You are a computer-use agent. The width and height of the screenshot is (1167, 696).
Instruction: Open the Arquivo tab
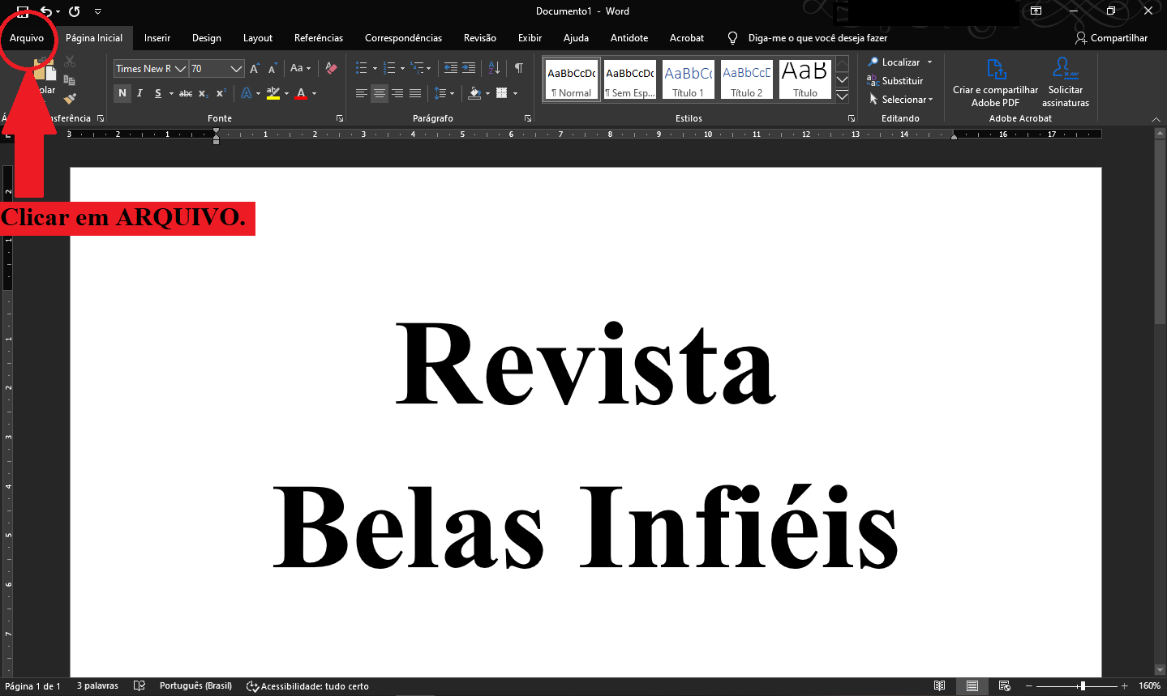tap(27, 38)
